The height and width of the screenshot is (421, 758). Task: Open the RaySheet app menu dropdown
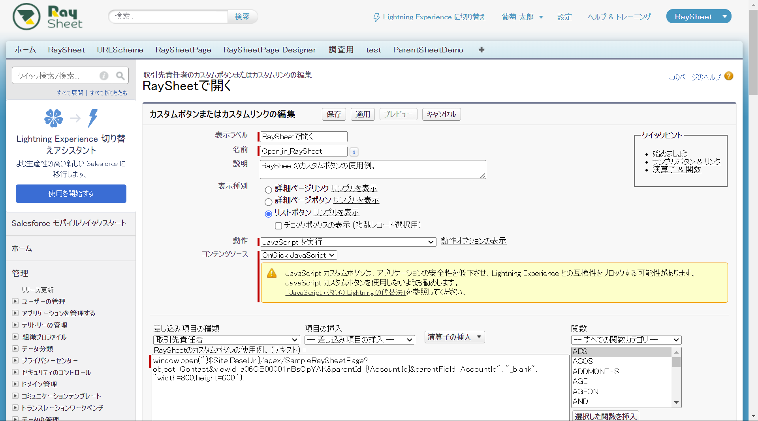[698, 17]
